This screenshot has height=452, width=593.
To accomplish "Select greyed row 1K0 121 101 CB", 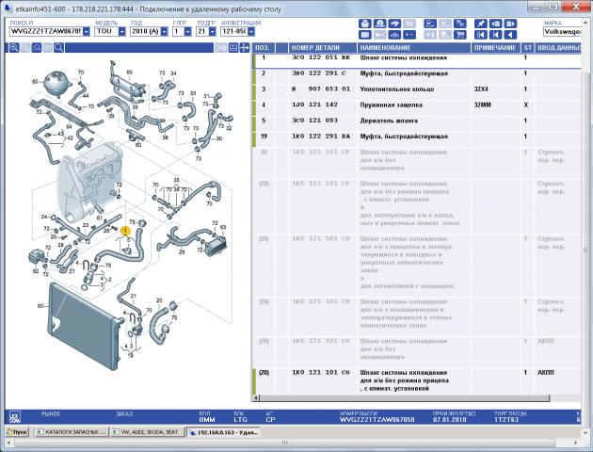I will coord(417,316).
